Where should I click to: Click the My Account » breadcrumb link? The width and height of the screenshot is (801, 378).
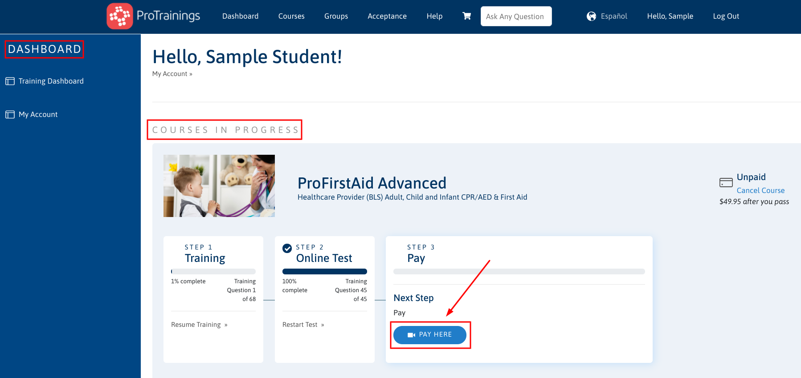coord(172,74)
